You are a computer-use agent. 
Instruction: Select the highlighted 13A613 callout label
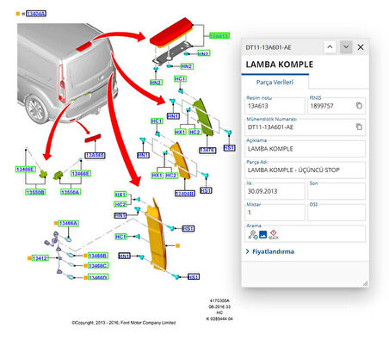pos(219,35)
